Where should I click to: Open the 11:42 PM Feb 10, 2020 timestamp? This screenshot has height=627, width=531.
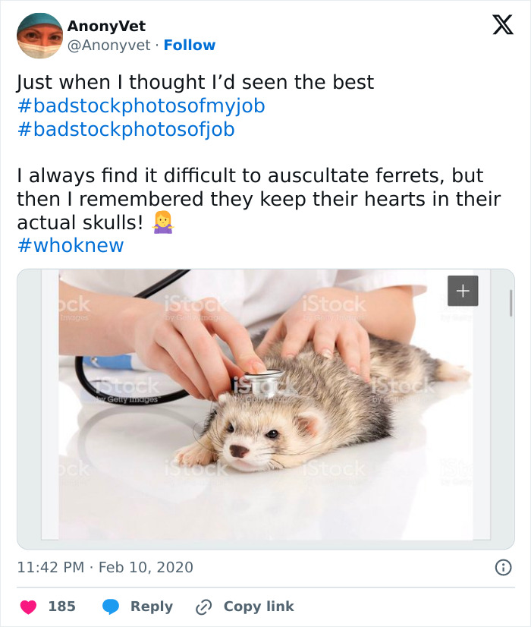105,567
